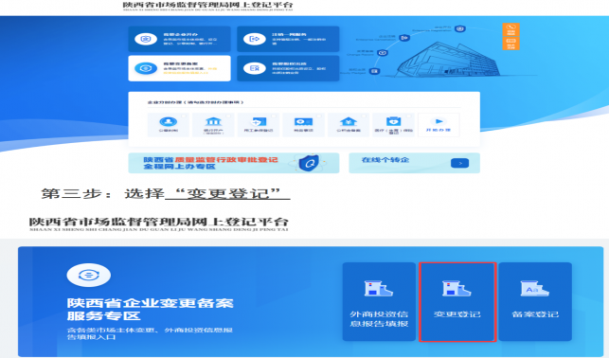The width and height of the screenshot is (609, 358).
Task: Click the 企业分时办理 section heading
Action: (195, 102)
